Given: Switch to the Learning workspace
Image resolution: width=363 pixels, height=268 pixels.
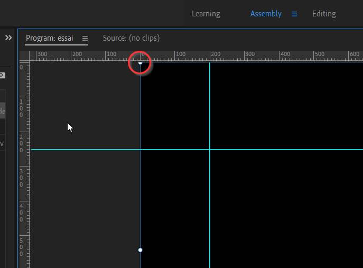Looking at the screenshot, I should (206, 14).
